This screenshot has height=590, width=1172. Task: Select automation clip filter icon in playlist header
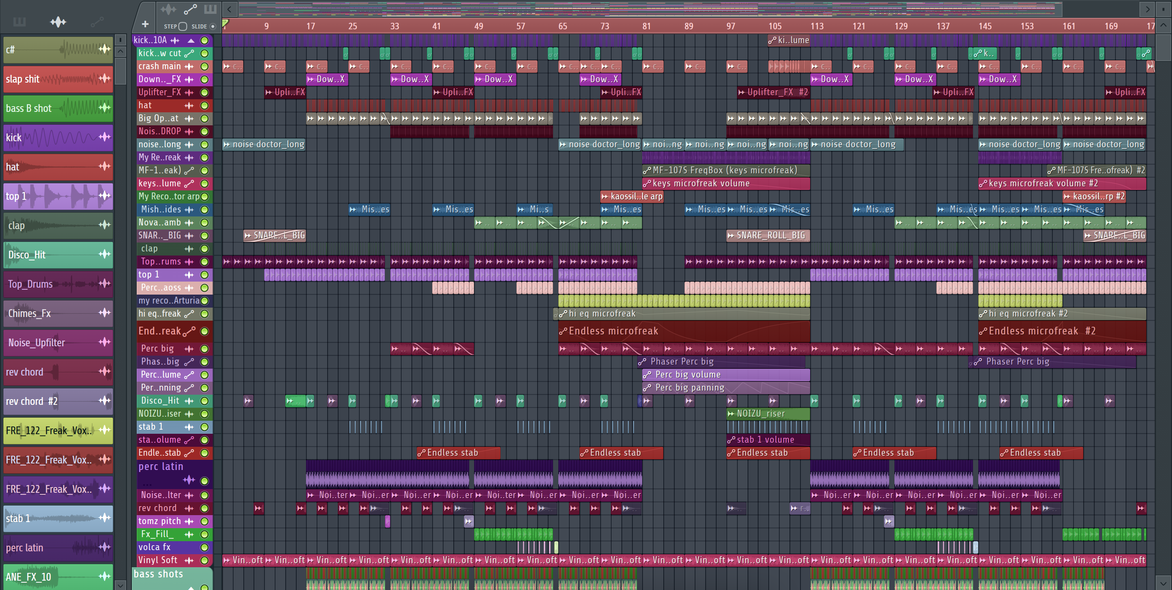pyautogui.click(x=190, y=9)
